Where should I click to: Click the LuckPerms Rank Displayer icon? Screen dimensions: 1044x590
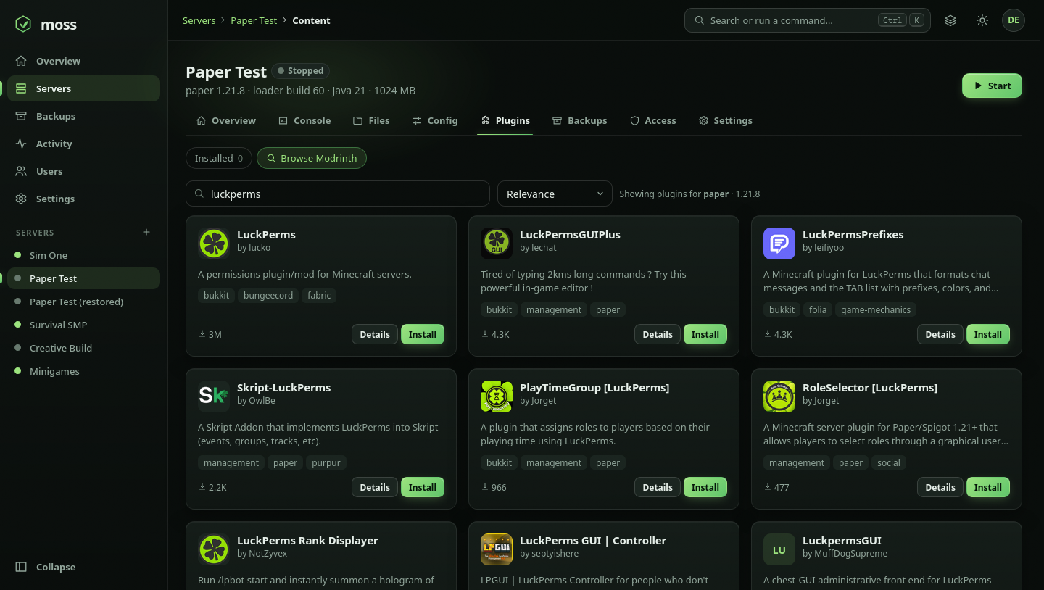[x=213, y=549]
